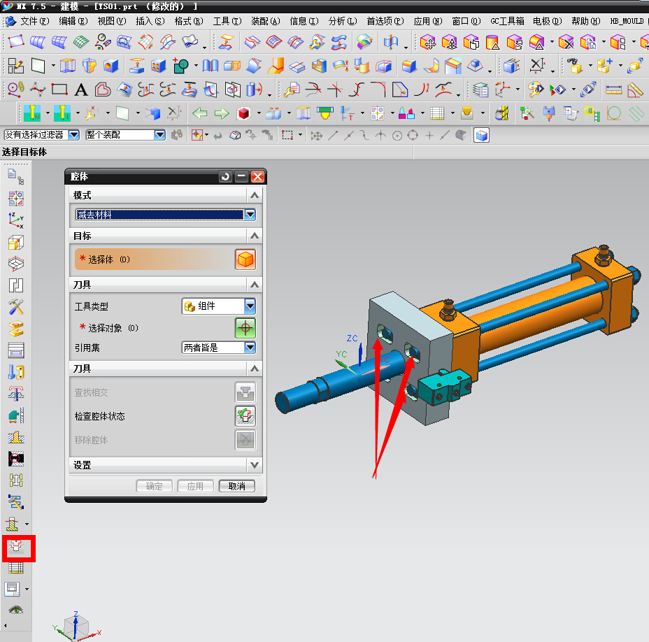
Task: Open the 工具类型 组件 dropdown
Action: [250, 306]
